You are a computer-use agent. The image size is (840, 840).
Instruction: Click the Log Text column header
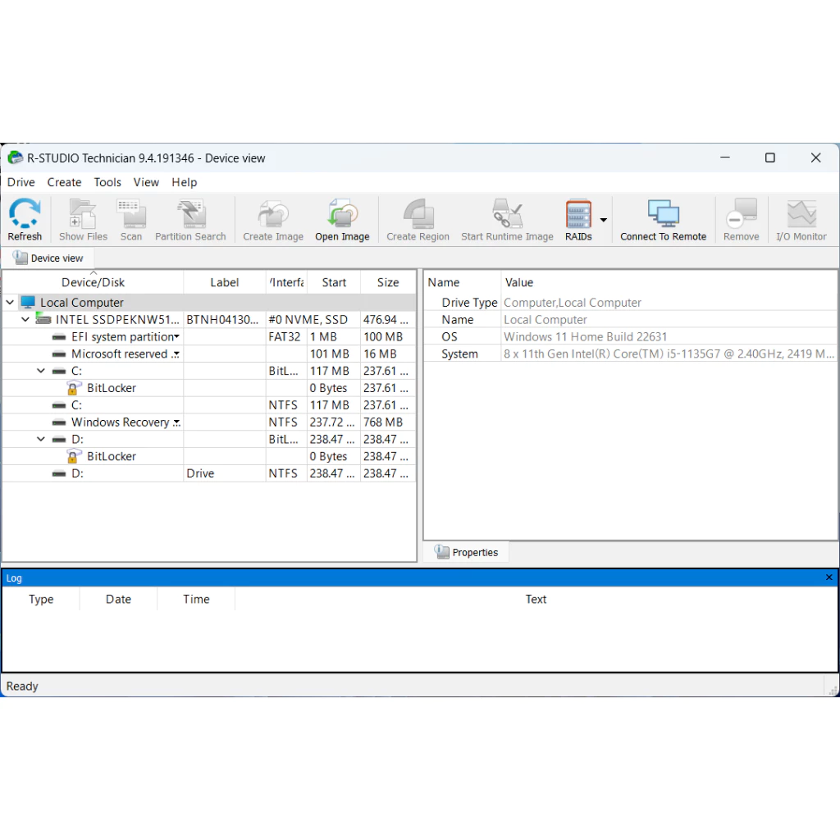(x=536, y=599)
